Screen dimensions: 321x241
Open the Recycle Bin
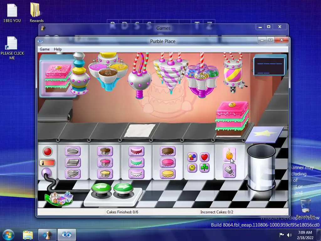305,208
